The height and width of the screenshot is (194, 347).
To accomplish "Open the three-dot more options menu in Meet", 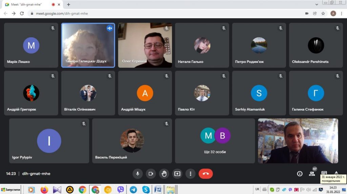I will click(190, 174).
